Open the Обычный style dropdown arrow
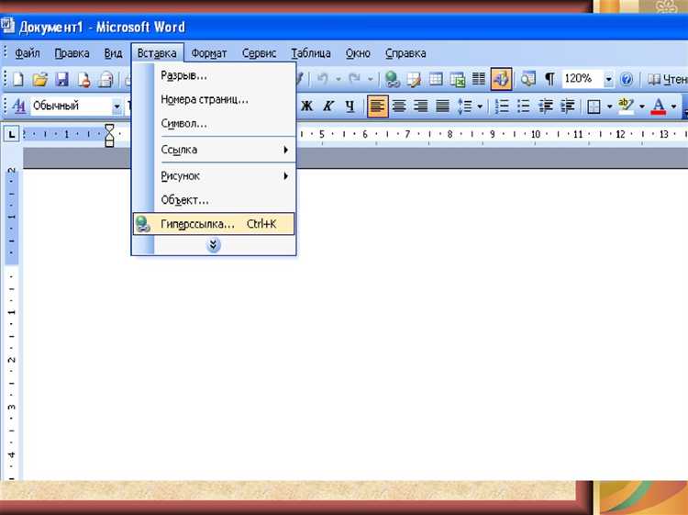This screenshot has height=515, width=688. [x=117, y=106]
